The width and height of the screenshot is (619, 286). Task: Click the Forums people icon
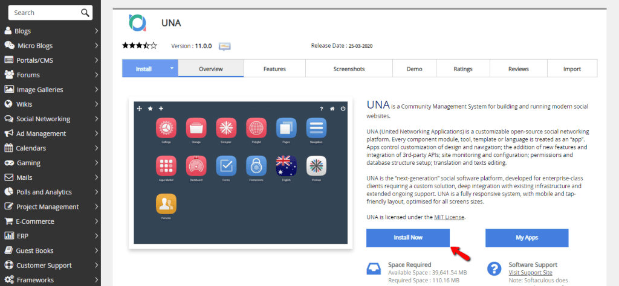9,74
